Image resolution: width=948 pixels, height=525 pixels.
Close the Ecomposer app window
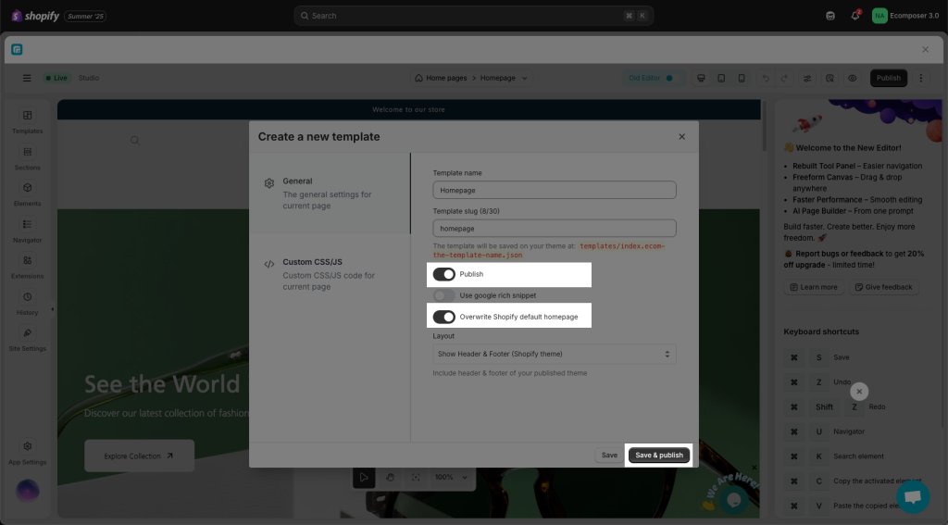tap(925, 50)
